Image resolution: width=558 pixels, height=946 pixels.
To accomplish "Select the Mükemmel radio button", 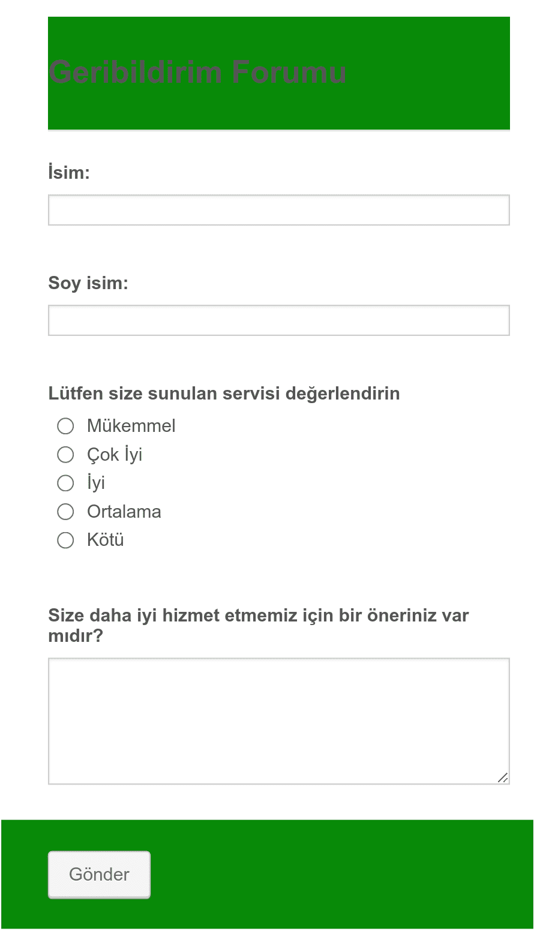I will 65,426.
